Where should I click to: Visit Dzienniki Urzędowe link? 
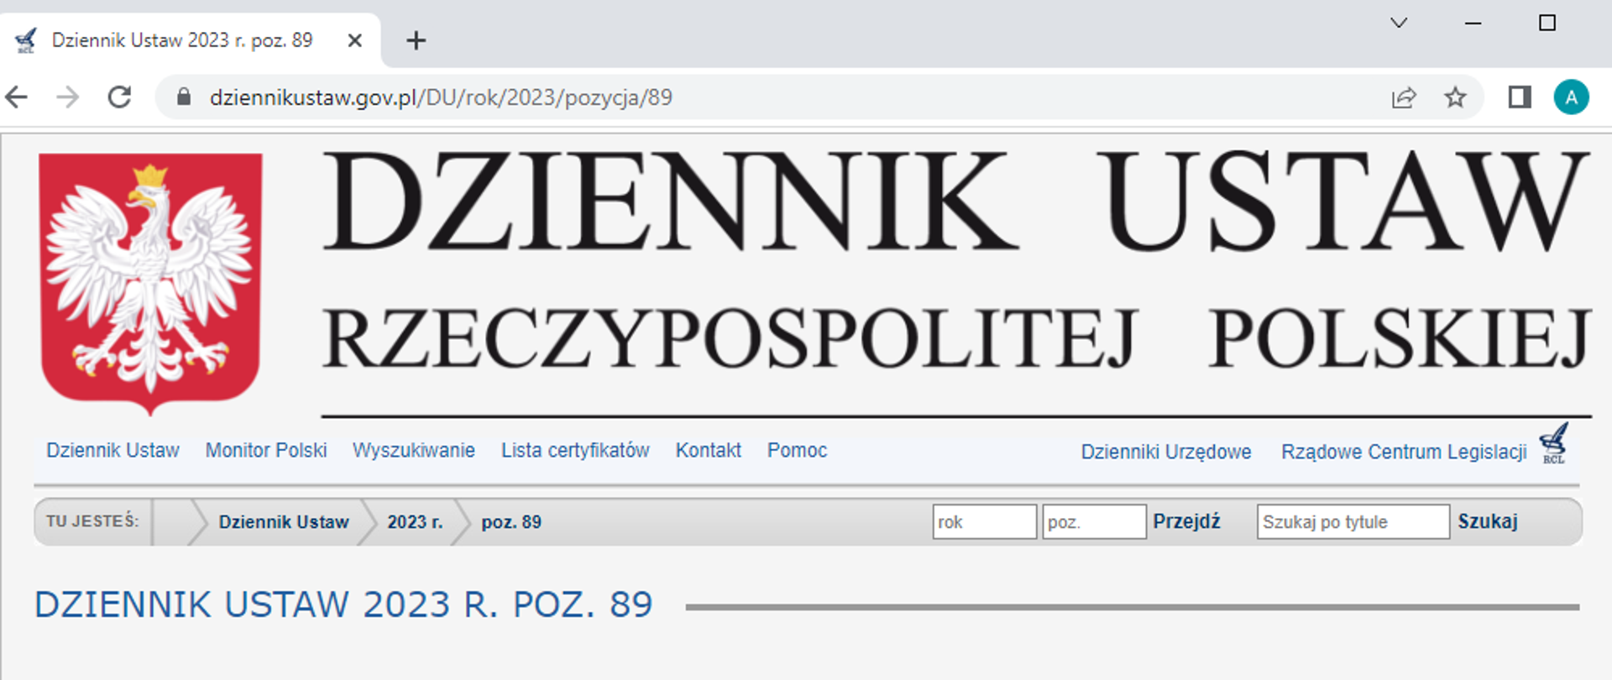(1166, 452)
